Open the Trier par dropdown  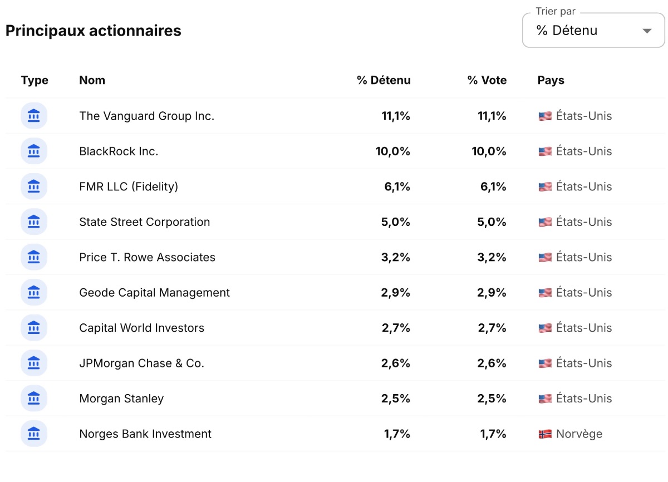593,31
